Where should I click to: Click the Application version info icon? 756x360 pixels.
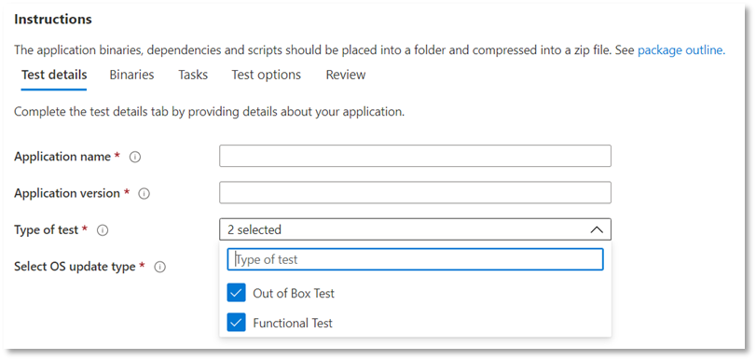144,193
